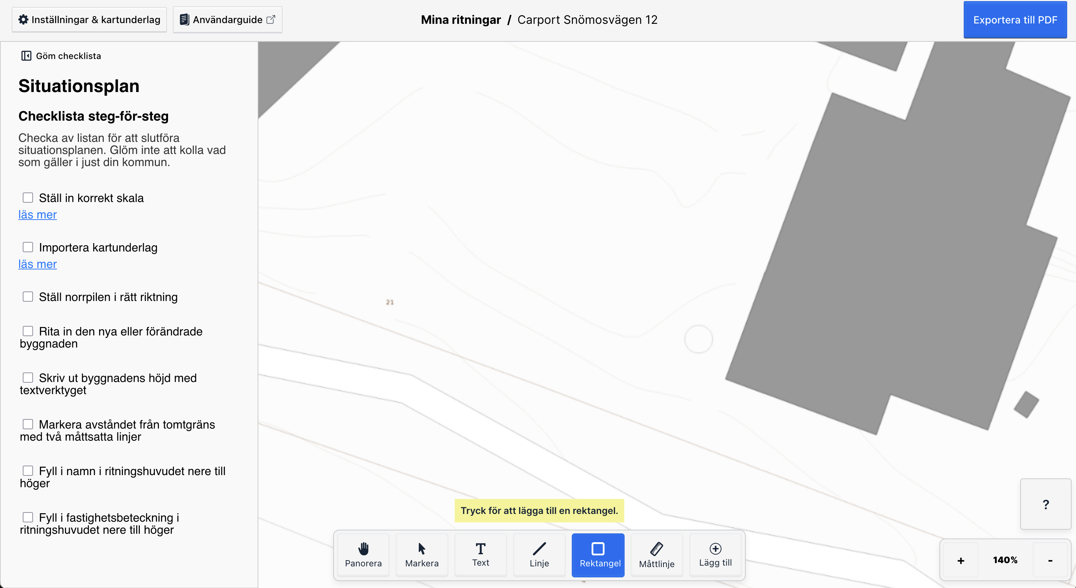Hide the checklist panel with Göm checklista
The width and height of the screenshot is (1076, 588).
tap(61, 56)
